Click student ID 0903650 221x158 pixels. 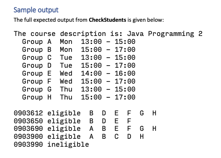click(x=28, y=121)
